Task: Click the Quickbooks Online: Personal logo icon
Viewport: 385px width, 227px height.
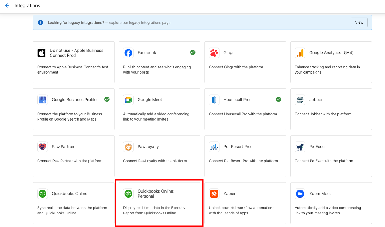Action: tap(128, 194)
